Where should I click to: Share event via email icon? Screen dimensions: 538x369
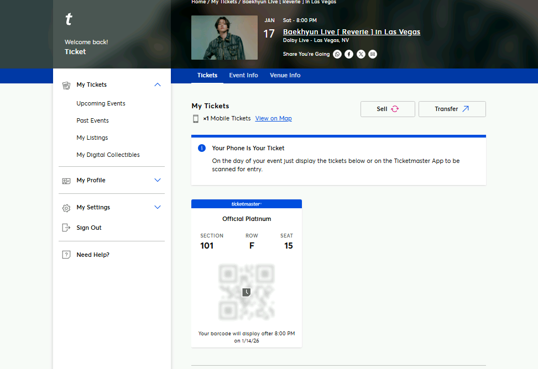[x=373, y=54]
